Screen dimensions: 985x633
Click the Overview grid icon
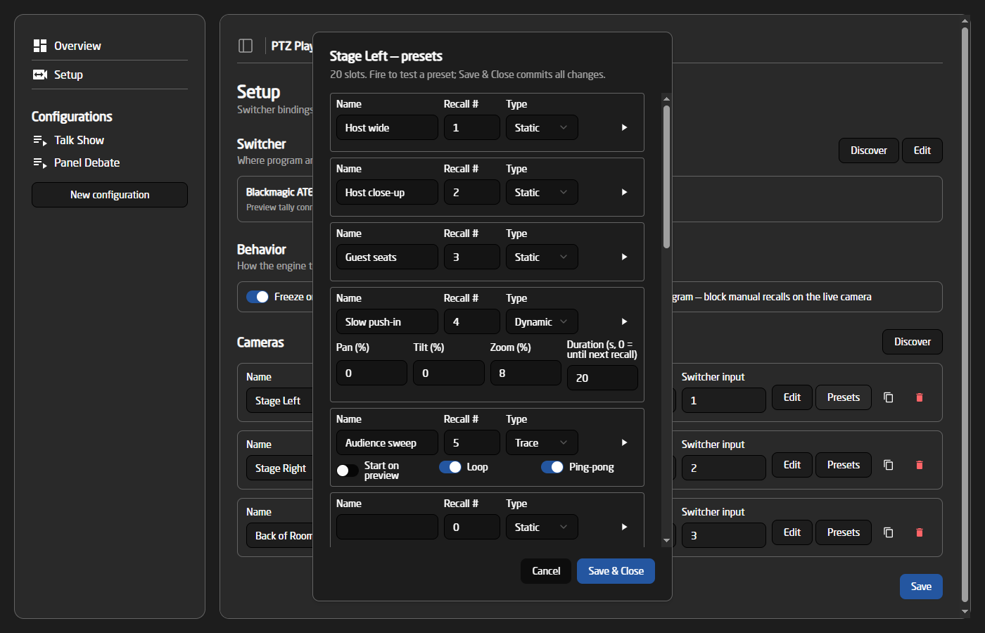coord(40,46)
